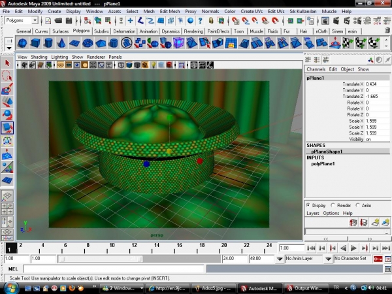Activate the Universal Manipulator tool
Screen dimensions: 392x294
(7, 140)
